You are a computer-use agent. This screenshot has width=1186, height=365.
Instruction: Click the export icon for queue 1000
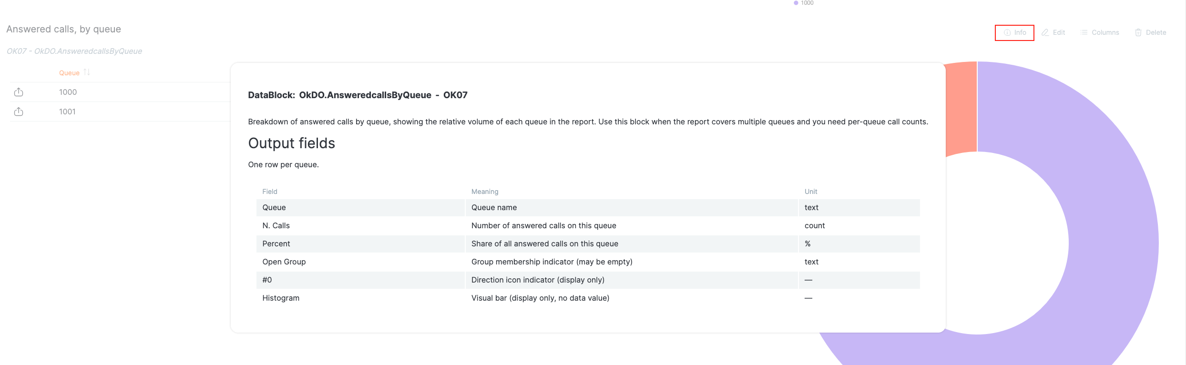tap(19, 92)
